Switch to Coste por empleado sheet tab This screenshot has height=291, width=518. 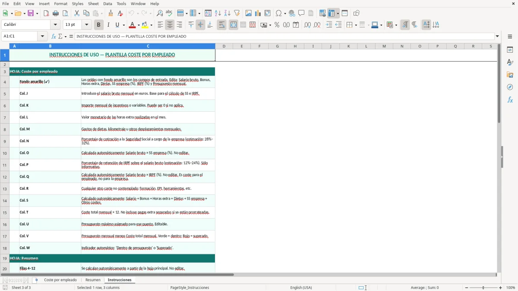point(60,280)
